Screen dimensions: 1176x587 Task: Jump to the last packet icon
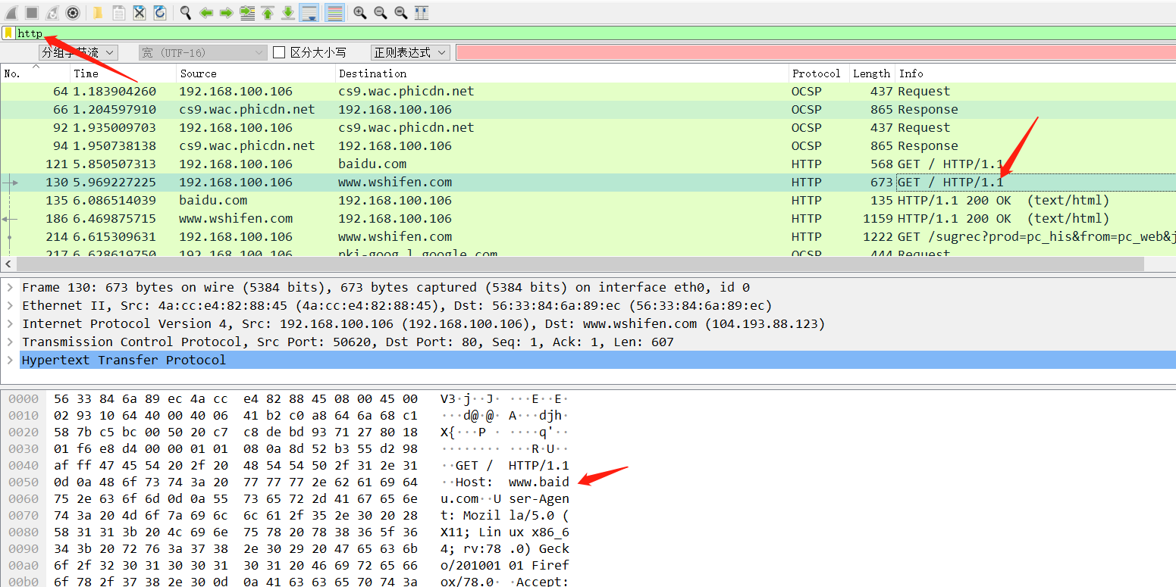pos(288,13)
